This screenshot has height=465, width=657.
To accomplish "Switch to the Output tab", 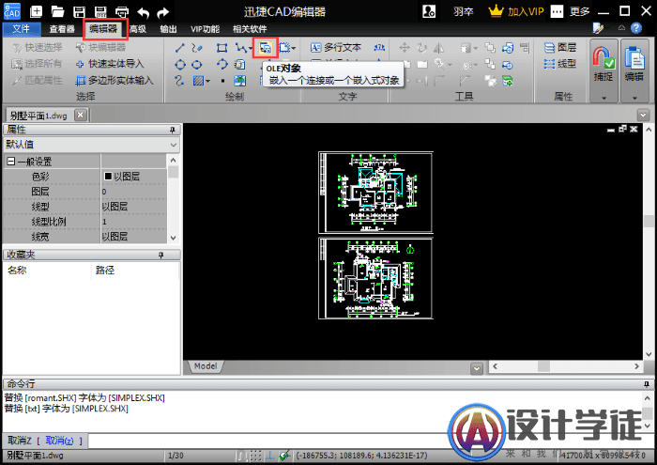I will click(x=168, y=29).
